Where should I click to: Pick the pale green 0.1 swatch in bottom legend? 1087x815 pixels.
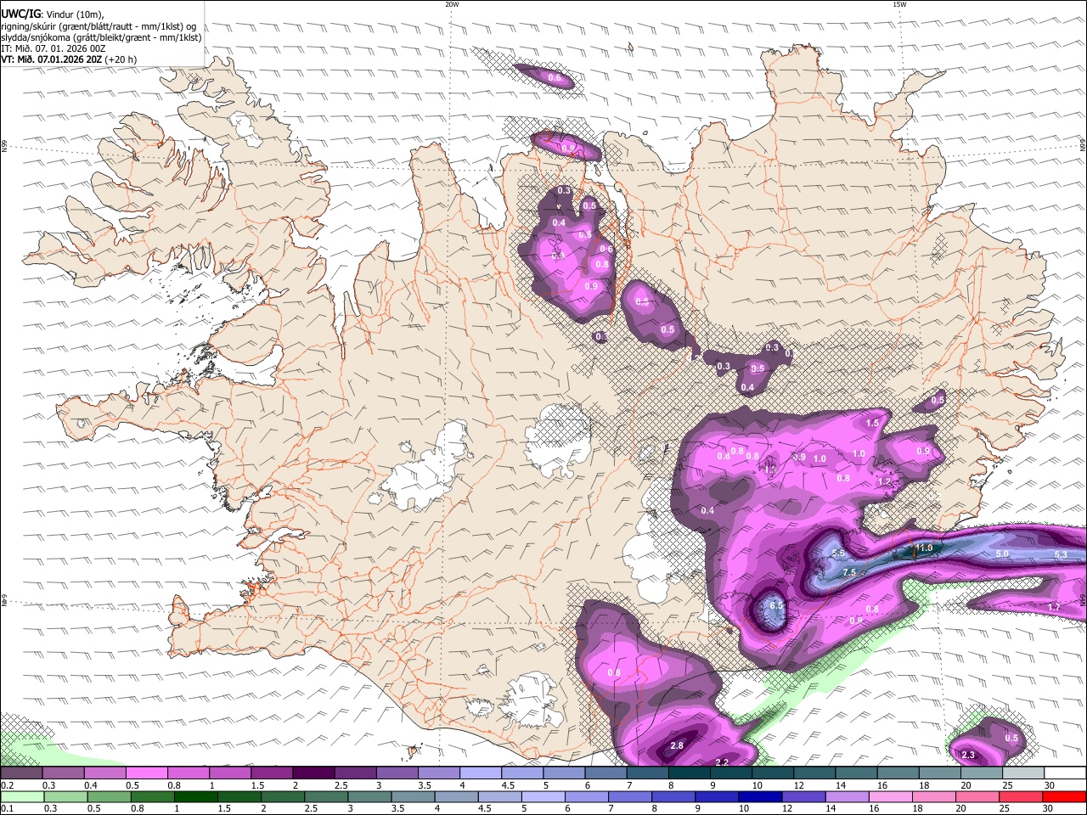pyautogui.click(x=22, y=796)
